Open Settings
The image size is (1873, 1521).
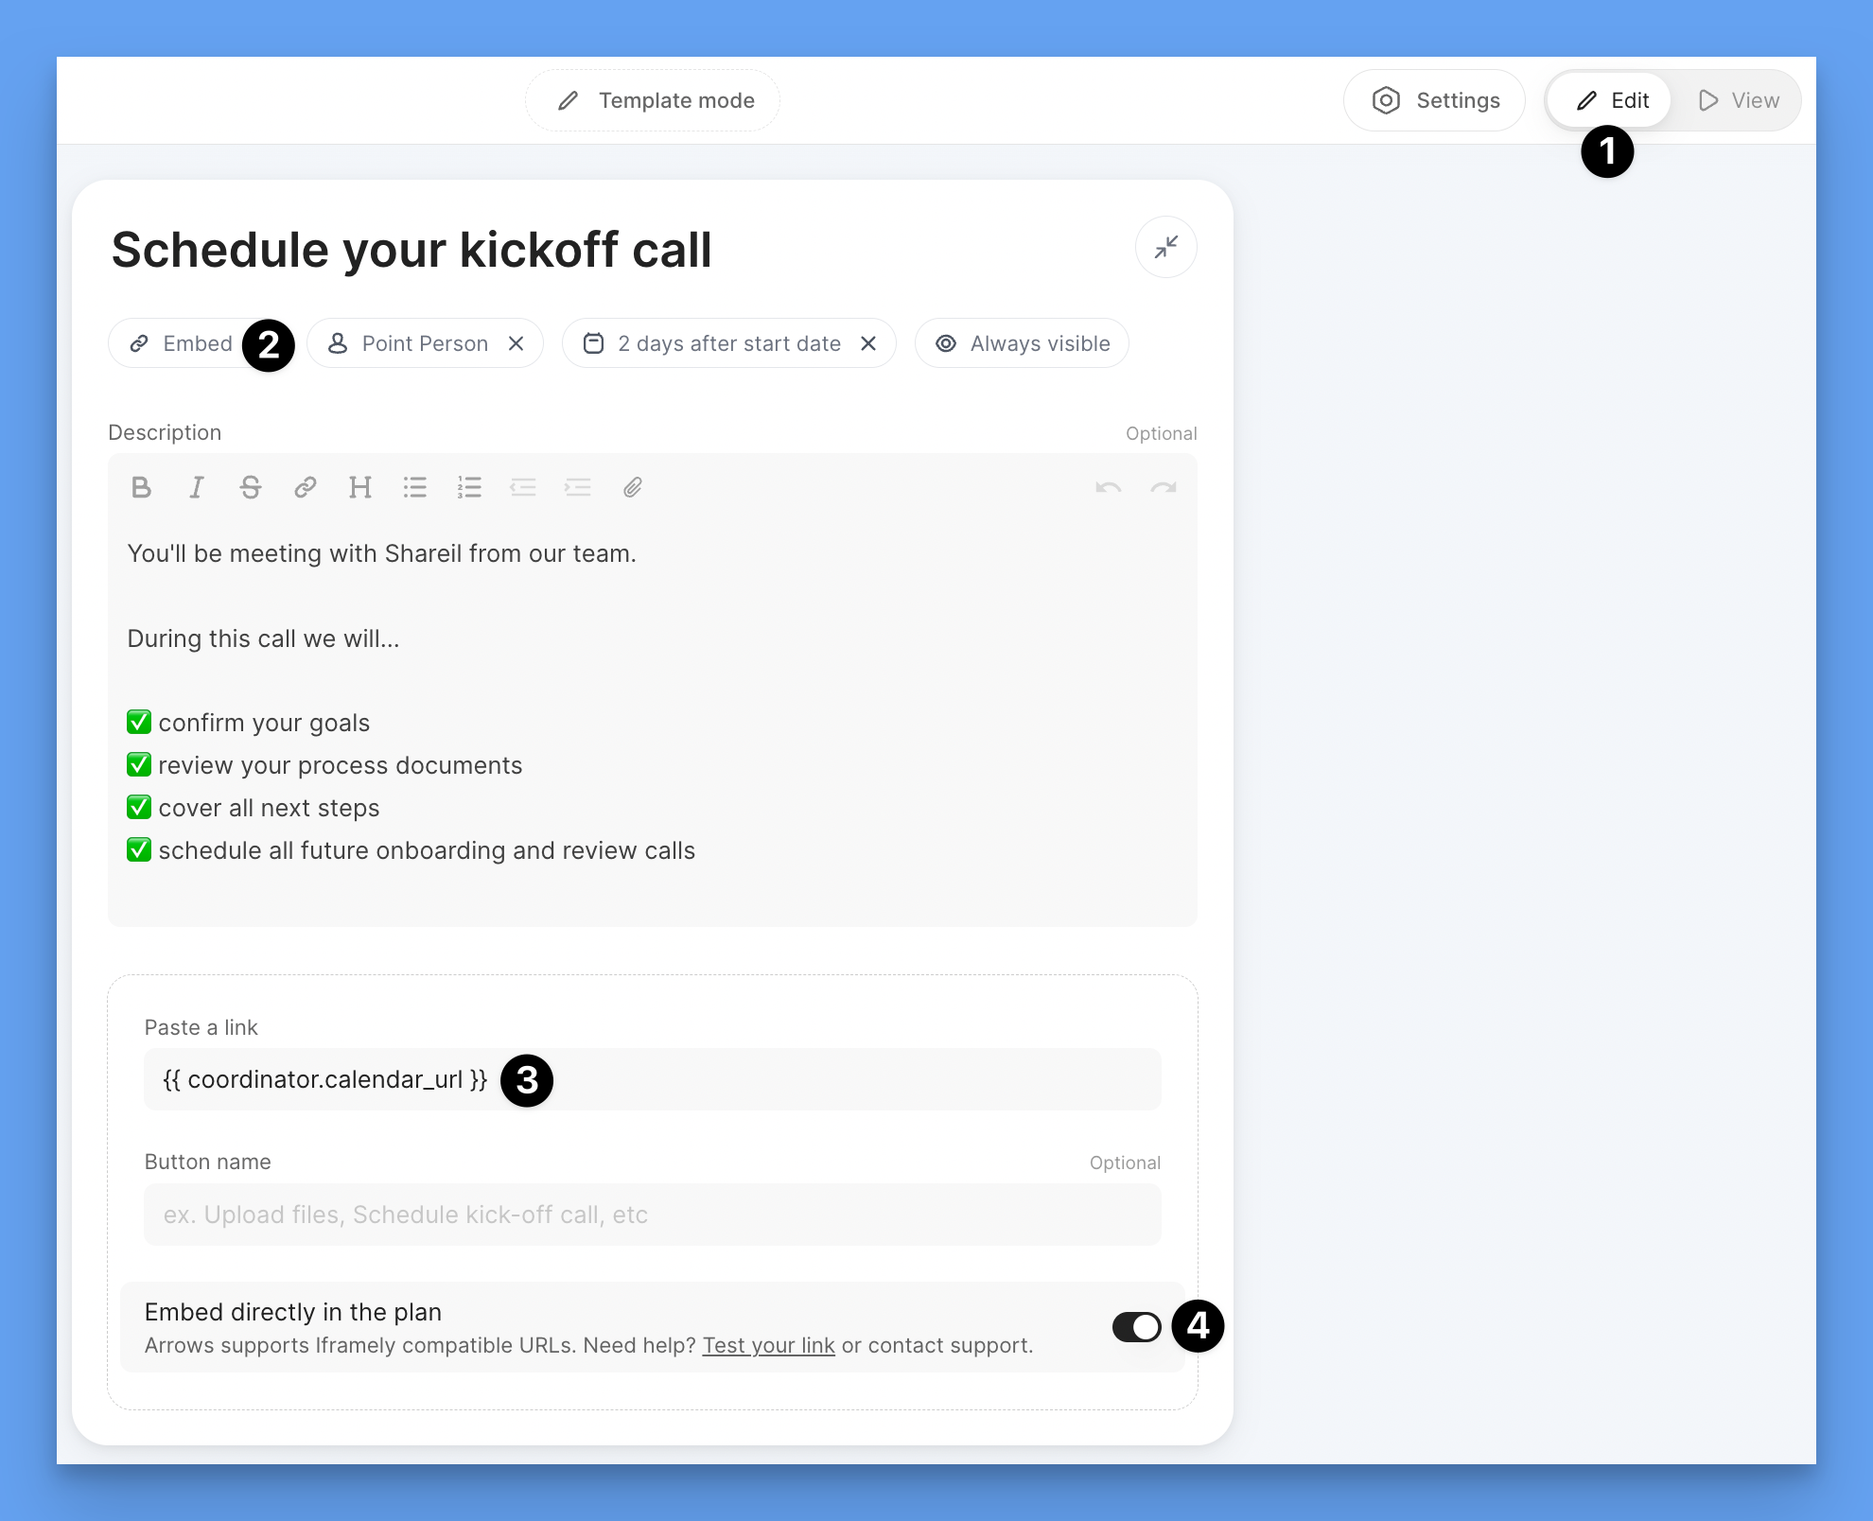pyautogui.click(x=1435, y=100)
